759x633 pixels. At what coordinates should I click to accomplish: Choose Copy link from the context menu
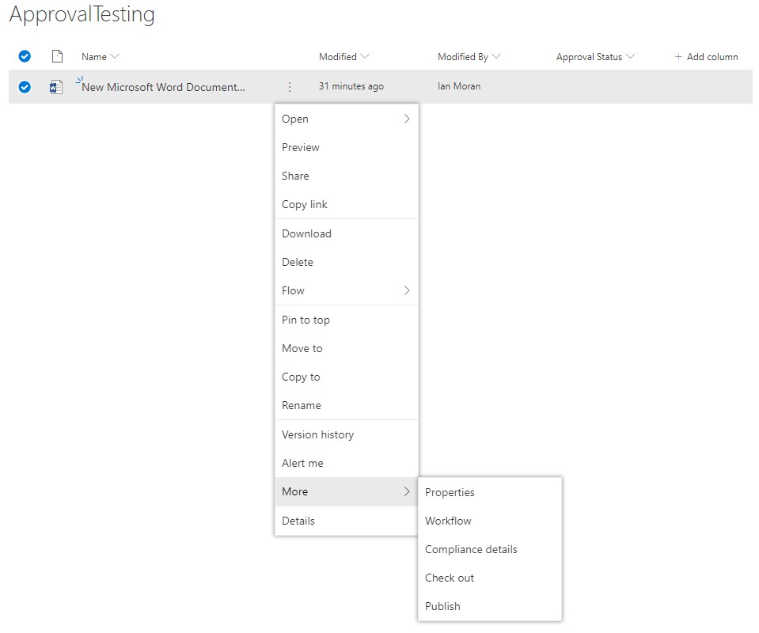pos(304,204)
